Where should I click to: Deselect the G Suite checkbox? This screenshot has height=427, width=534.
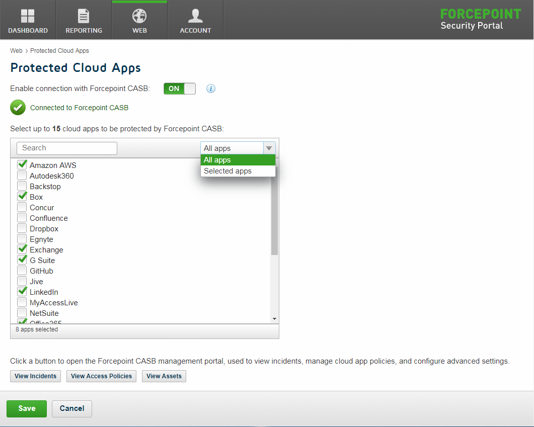(22, 260)
